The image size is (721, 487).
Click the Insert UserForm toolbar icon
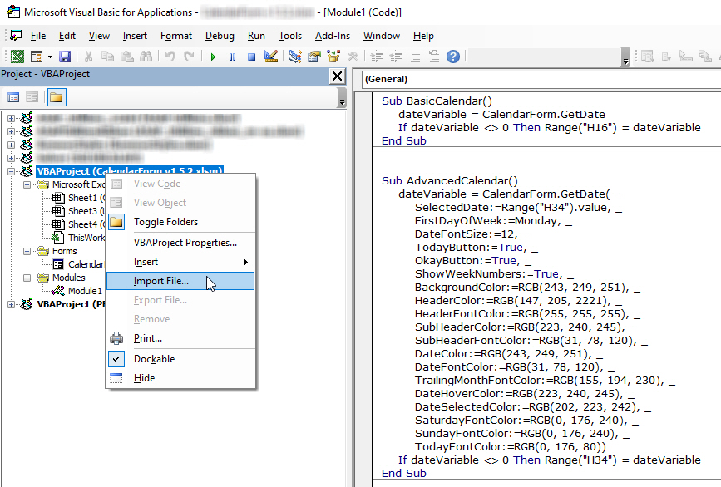coord(37,57)
